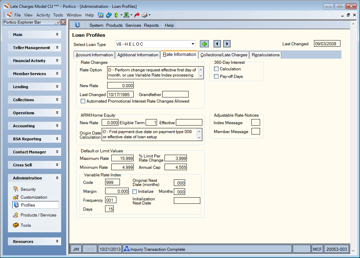Click the Products / Services icon
The height and width of the screenshot is (258, 360).
15,215
